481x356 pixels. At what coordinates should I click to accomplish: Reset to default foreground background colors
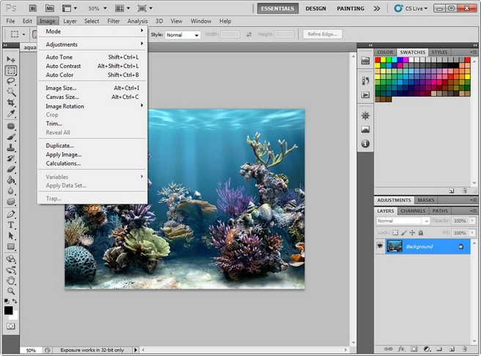7,301
